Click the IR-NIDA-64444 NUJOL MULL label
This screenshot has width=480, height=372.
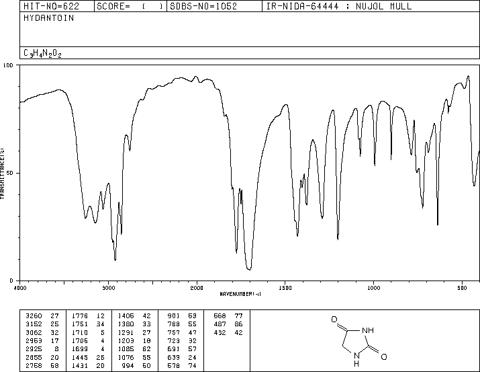click(x=339, y=6)
